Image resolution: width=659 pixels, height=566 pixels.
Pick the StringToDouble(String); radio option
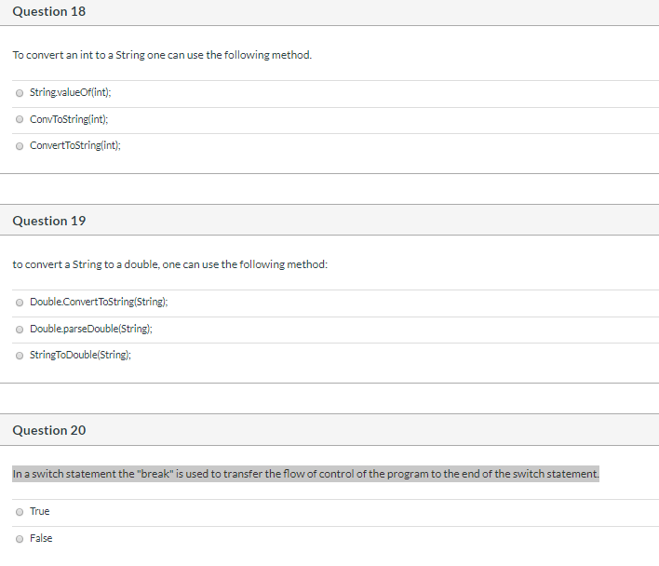(x=20, y=356)
